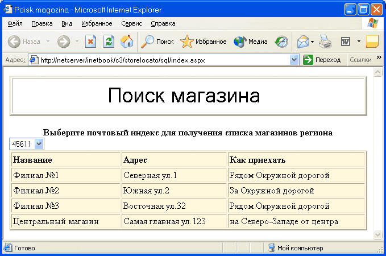Screen dimensions: 386x256
Task: Click the Самая главная ул.123 cell
Action: [x=174, y=221]
